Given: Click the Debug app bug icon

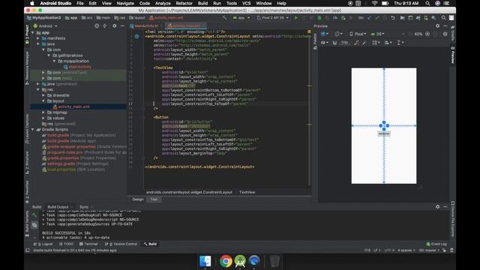Looking at the screenshot, I should tap(319, 18).
